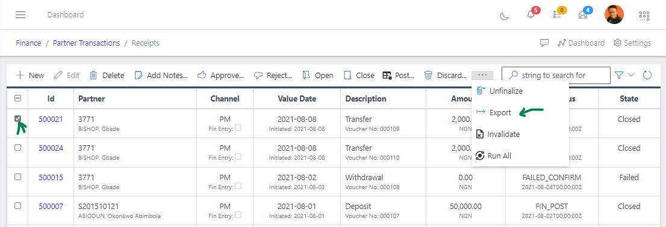This screenshot has height=227, width=666.
Task: Go to Partner Transactions breadcrumb
Action: (86, 43)
